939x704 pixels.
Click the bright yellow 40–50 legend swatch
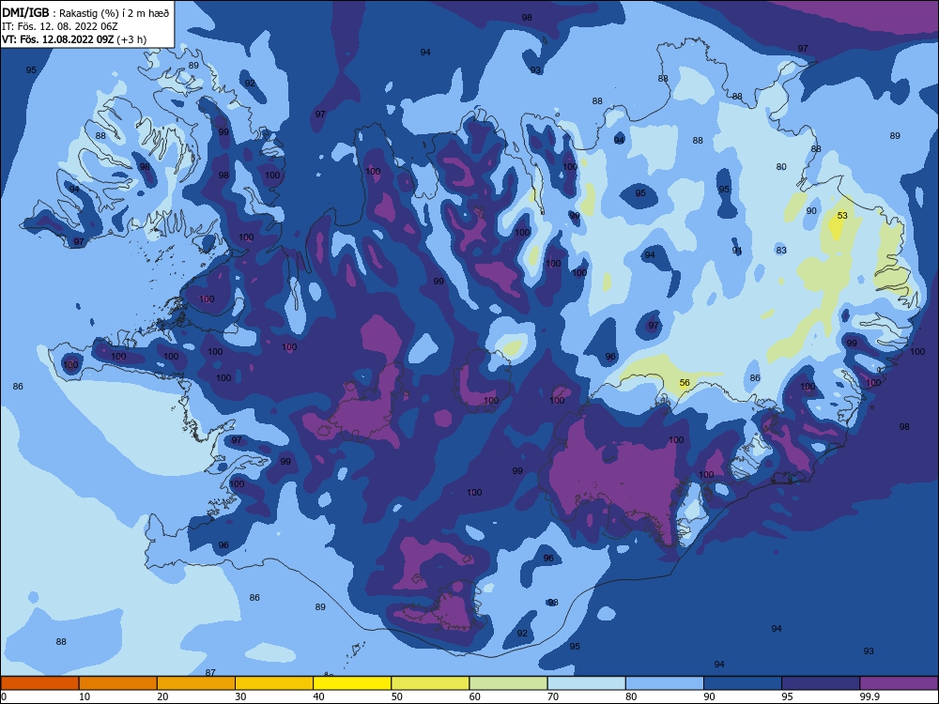352,683
